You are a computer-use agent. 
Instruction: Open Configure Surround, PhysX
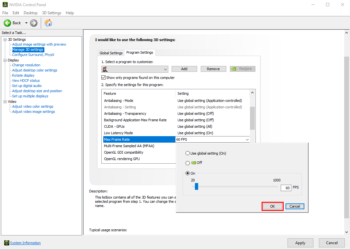(33, 55)
